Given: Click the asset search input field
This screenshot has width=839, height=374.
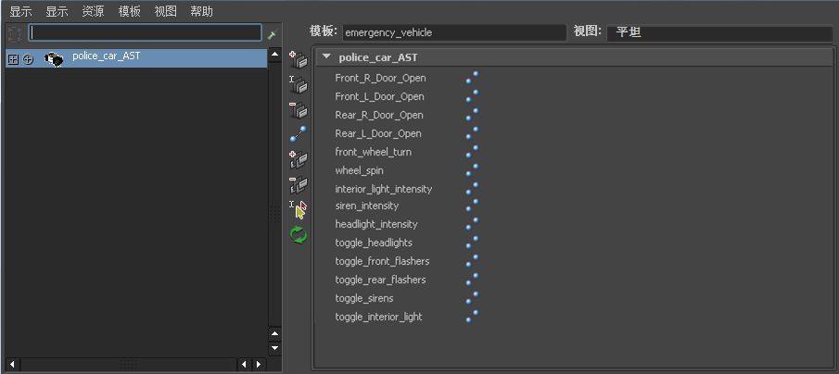Looking at the screenshot, I should click(145, 33).
